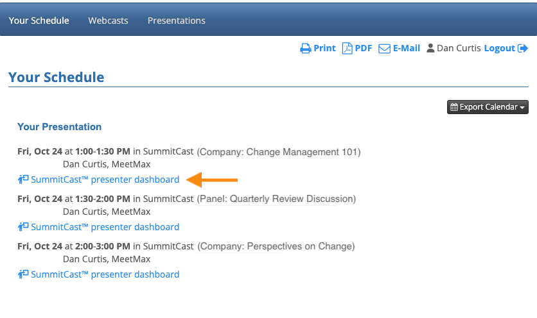Click presenter icon for Quarterly Review Discussion panel
Viewport: 537px width, 318px height.
click(x=23, y=227)
